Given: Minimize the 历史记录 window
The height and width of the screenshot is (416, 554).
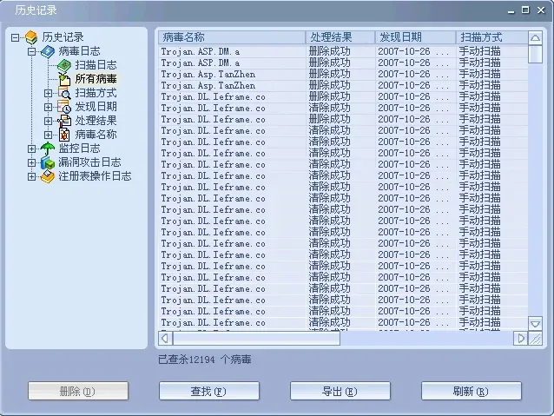Looking at the screenshot, I should click(x=511, y=10).
